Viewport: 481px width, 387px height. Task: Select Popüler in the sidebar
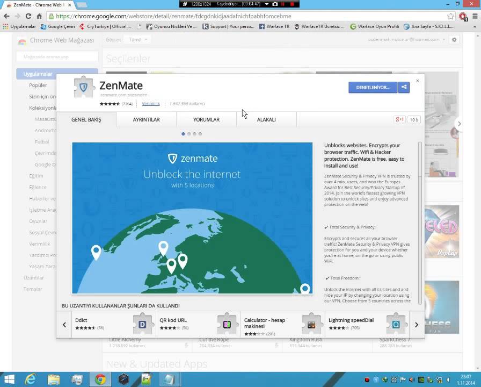(x=38, y=85)
